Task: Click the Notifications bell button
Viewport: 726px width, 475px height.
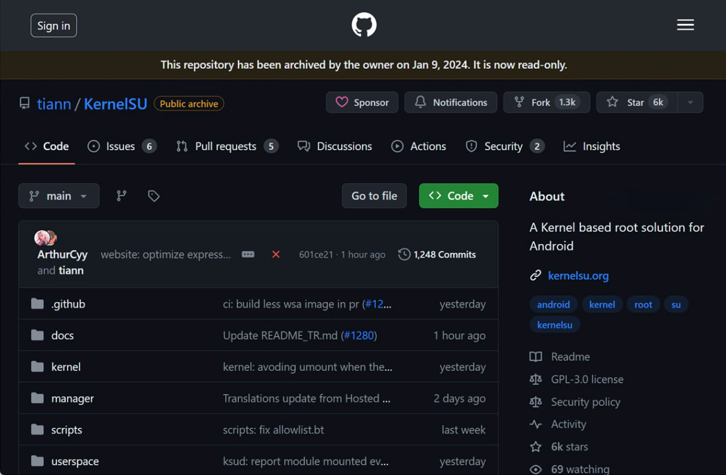Action: coord(450,102)
